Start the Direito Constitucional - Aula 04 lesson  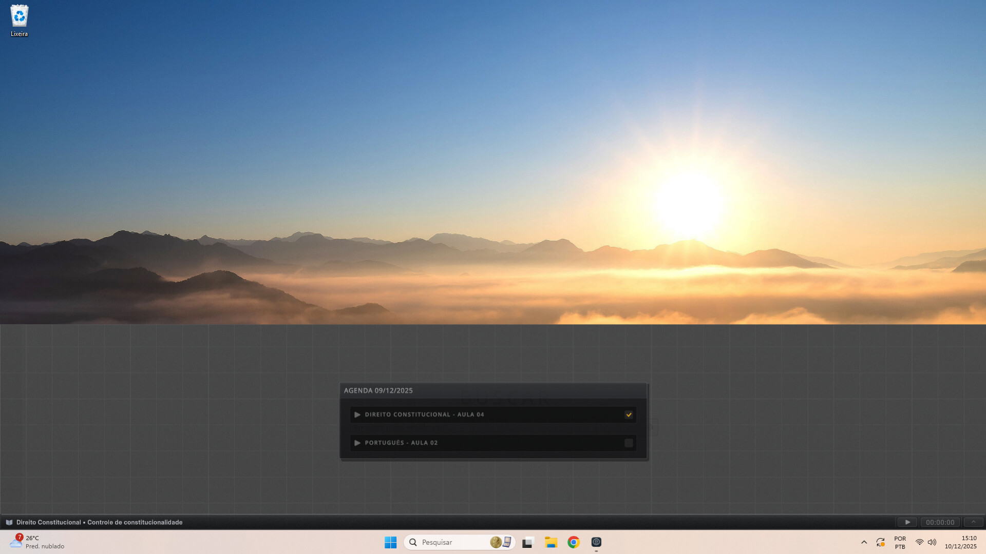tap(358, 414)
